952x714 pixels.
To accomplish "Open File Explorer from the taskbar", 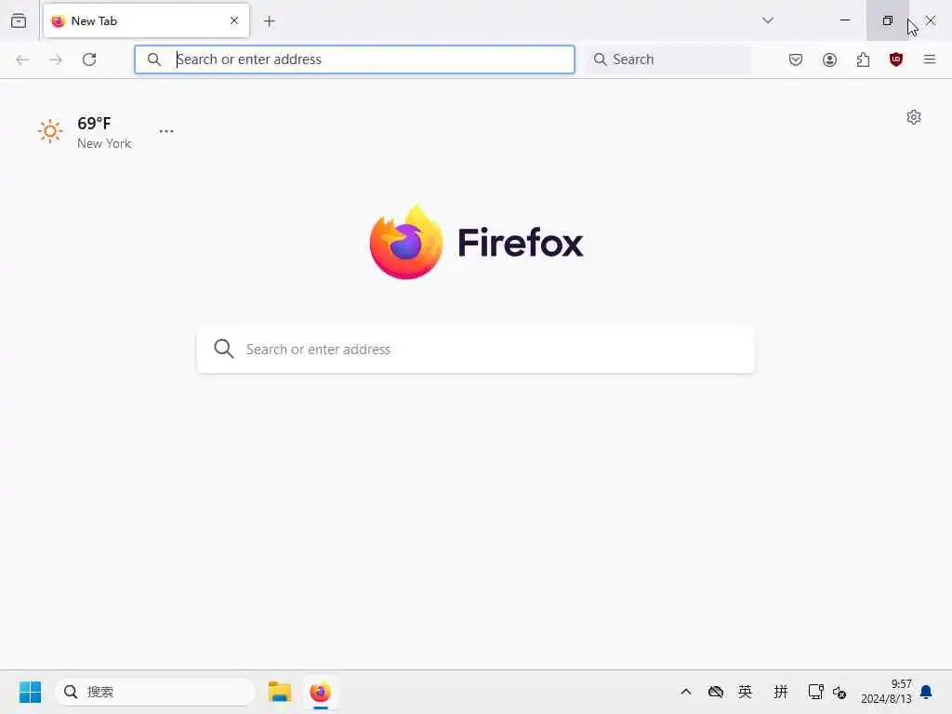I will [x=280, y=692].
